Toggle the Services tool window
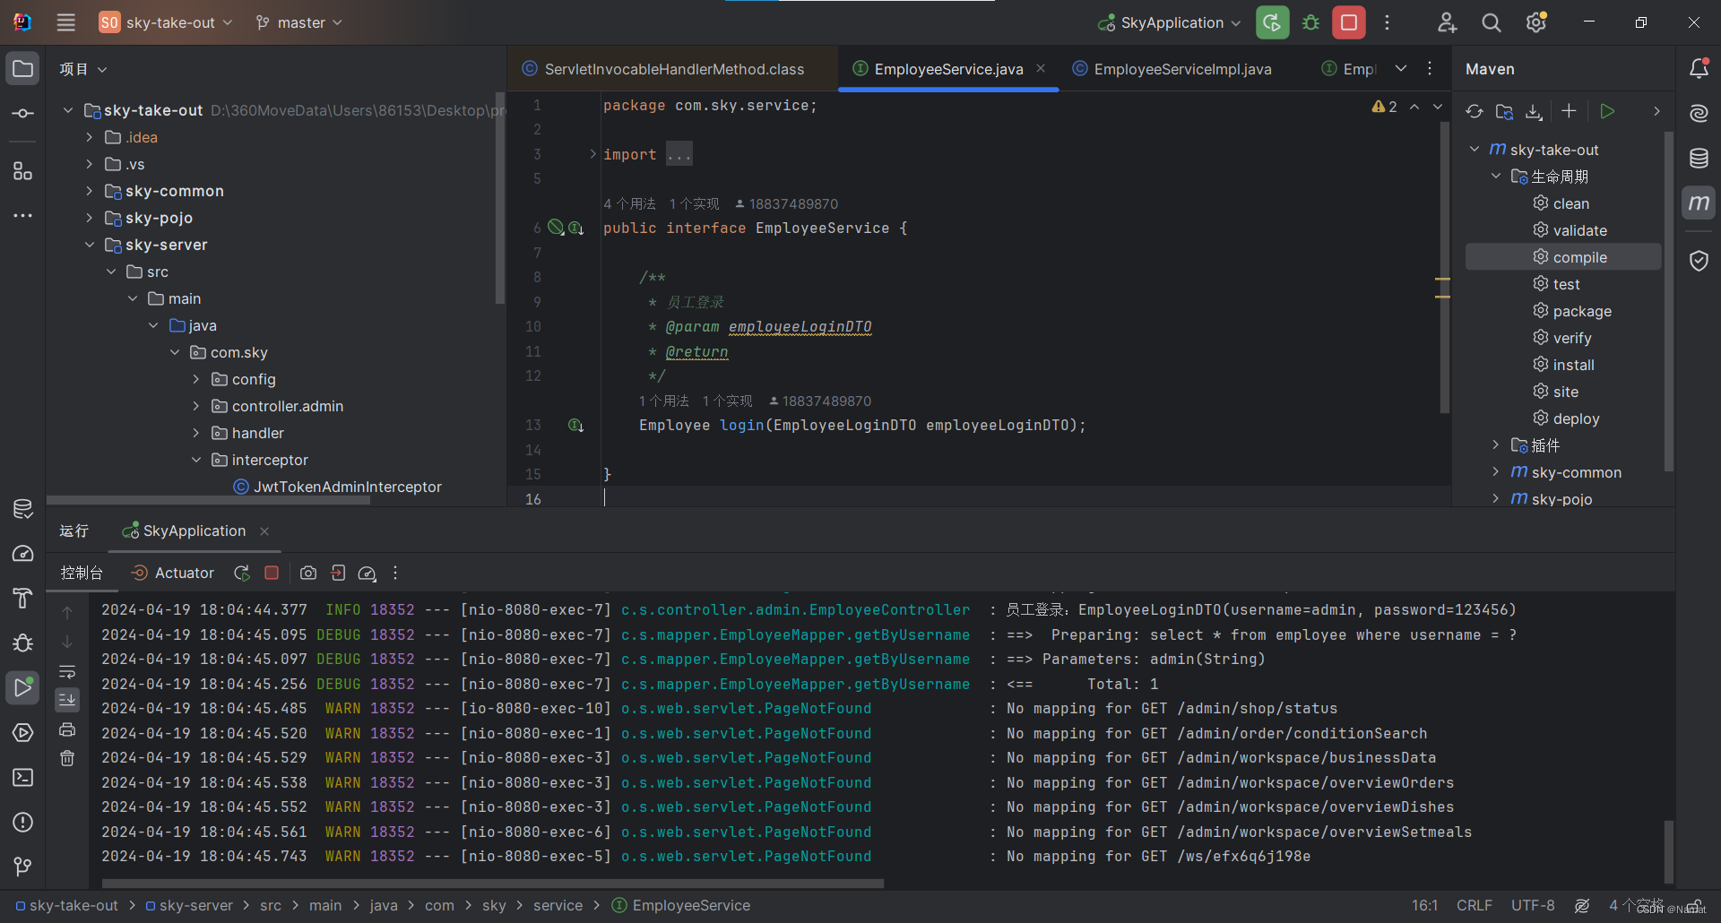The width and height of the screenshot is (1721, 923). pyautogui.click(x=23, y=732)
